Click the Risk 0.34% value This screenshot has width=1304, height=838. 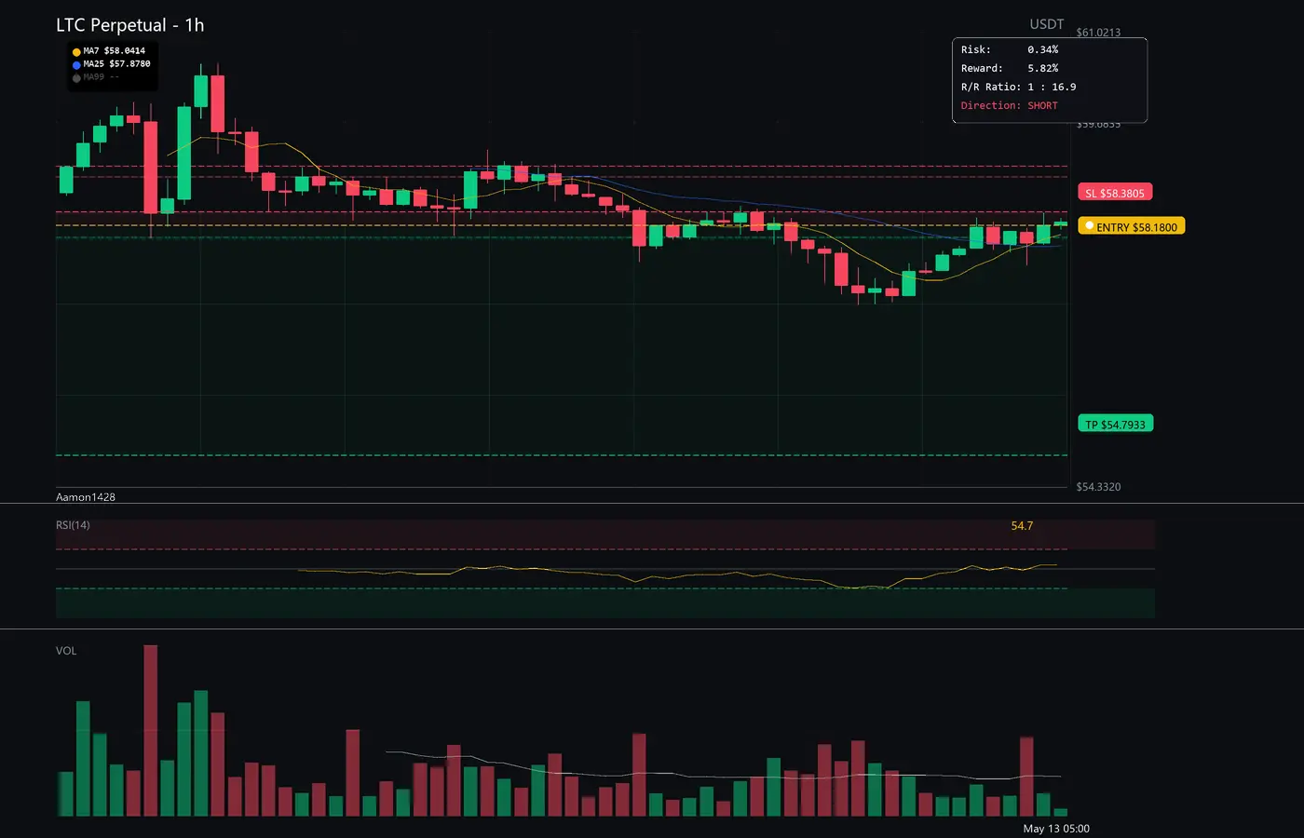pos(1043,49)
